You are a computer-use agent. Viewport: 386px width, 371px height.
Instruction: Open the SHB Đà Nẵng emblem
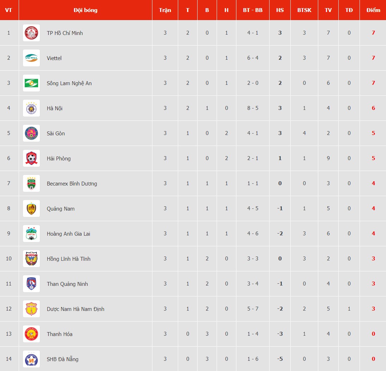point(31,359)
